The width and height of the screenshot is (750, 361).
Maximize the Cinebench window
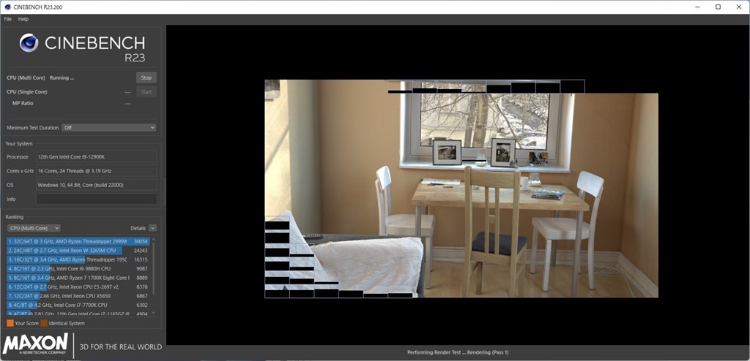coord(718,7)
